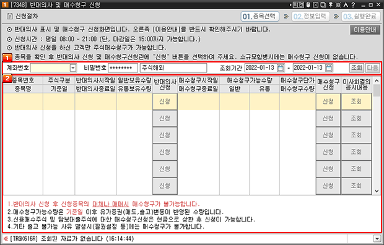384x245 pixels.
Task: Click the pin icon in title bar
Action: [331, 5]
